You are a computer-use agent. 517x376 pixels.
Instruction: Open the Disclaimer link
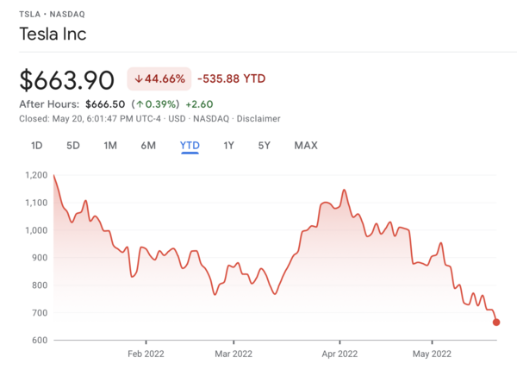[259, 118]
